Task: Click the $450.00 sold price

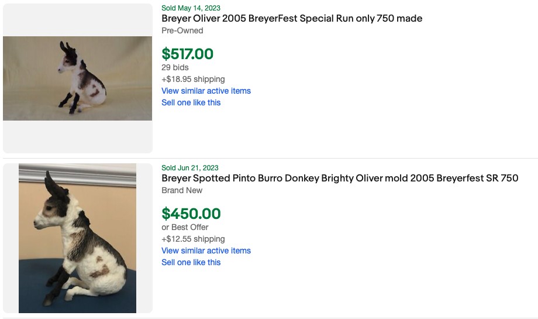Action: click(191, 214)
